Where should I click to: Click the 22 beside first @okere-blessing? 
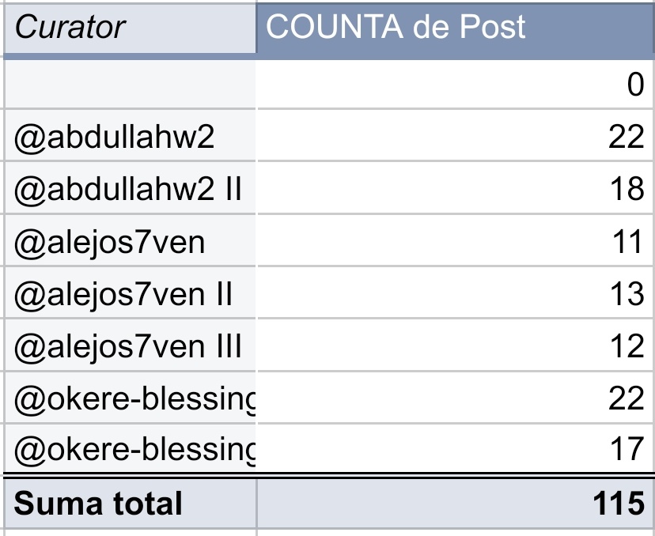[456, 398]
